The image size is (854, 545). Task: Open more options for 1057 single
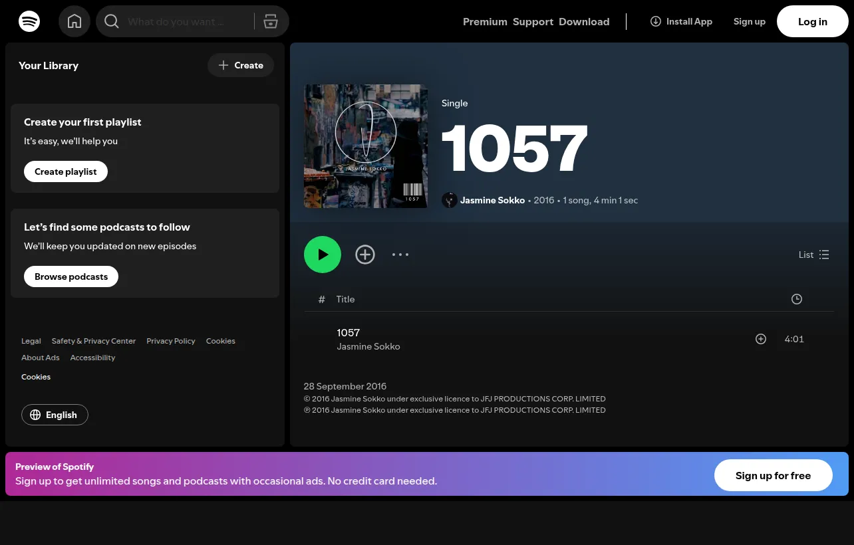[400, 255]
